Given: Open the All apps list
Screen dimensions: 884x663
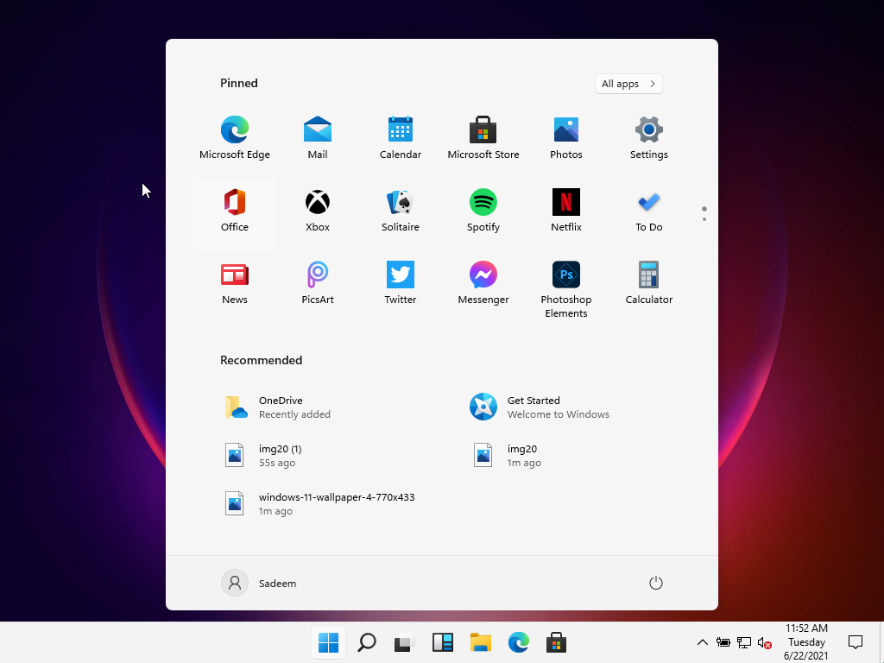Looking at the screenshot, I should click(x=628, y=84).
